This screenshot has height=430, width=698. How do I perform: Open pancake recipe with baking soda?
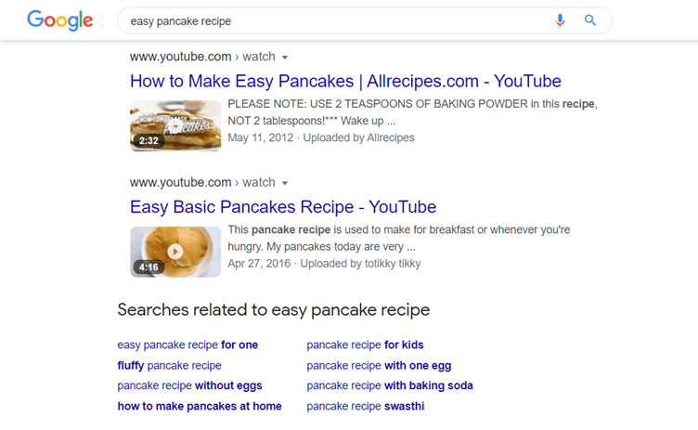pos(390,385)
